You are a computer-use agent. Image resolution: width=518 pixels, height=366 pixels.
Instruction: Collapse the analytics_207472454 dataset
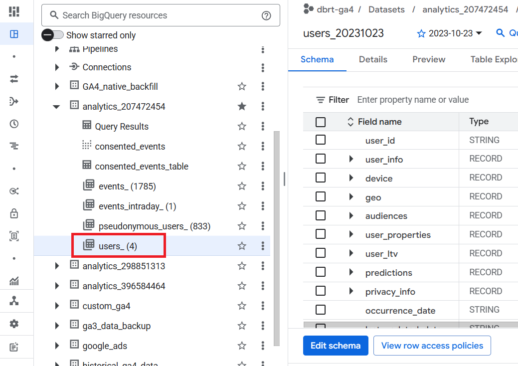56,106
